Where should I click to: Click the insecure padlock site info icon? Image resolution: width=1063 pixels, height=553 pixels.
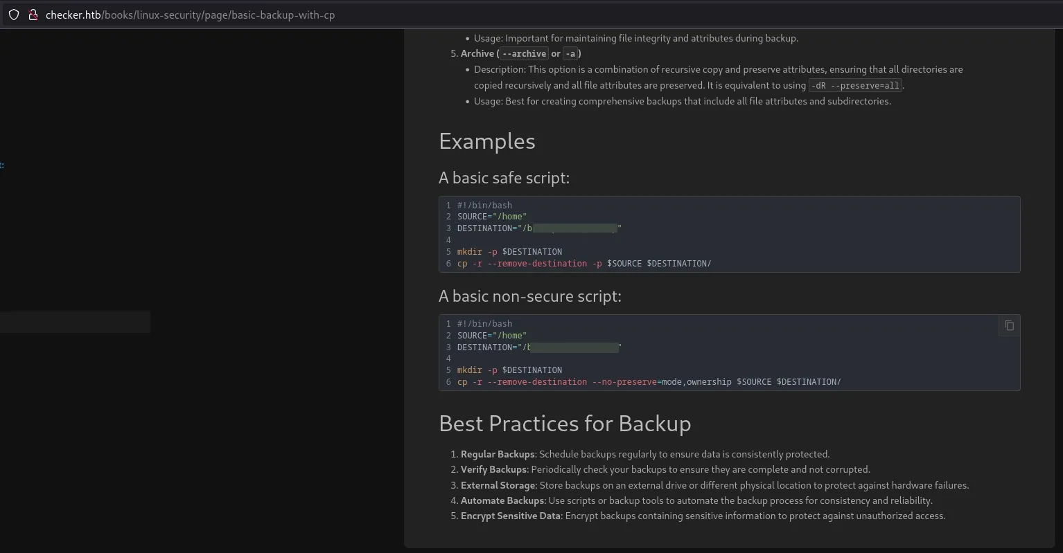point(33,15)
